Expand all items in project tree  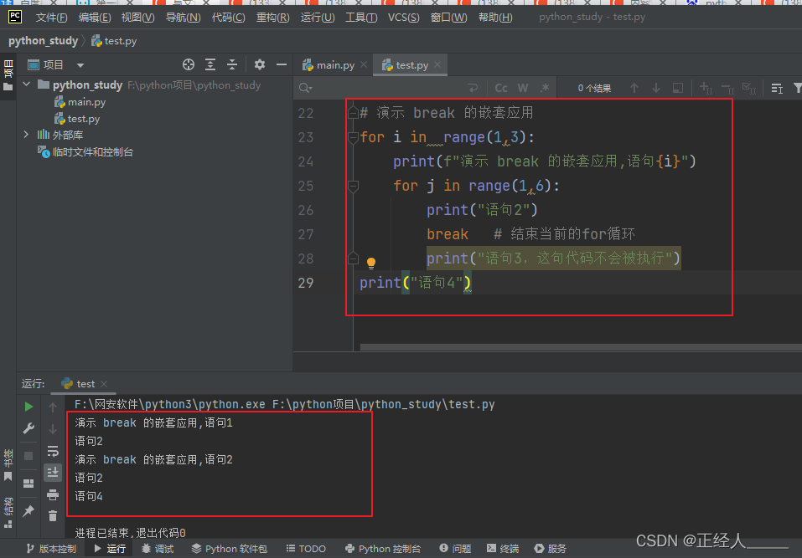210,64
